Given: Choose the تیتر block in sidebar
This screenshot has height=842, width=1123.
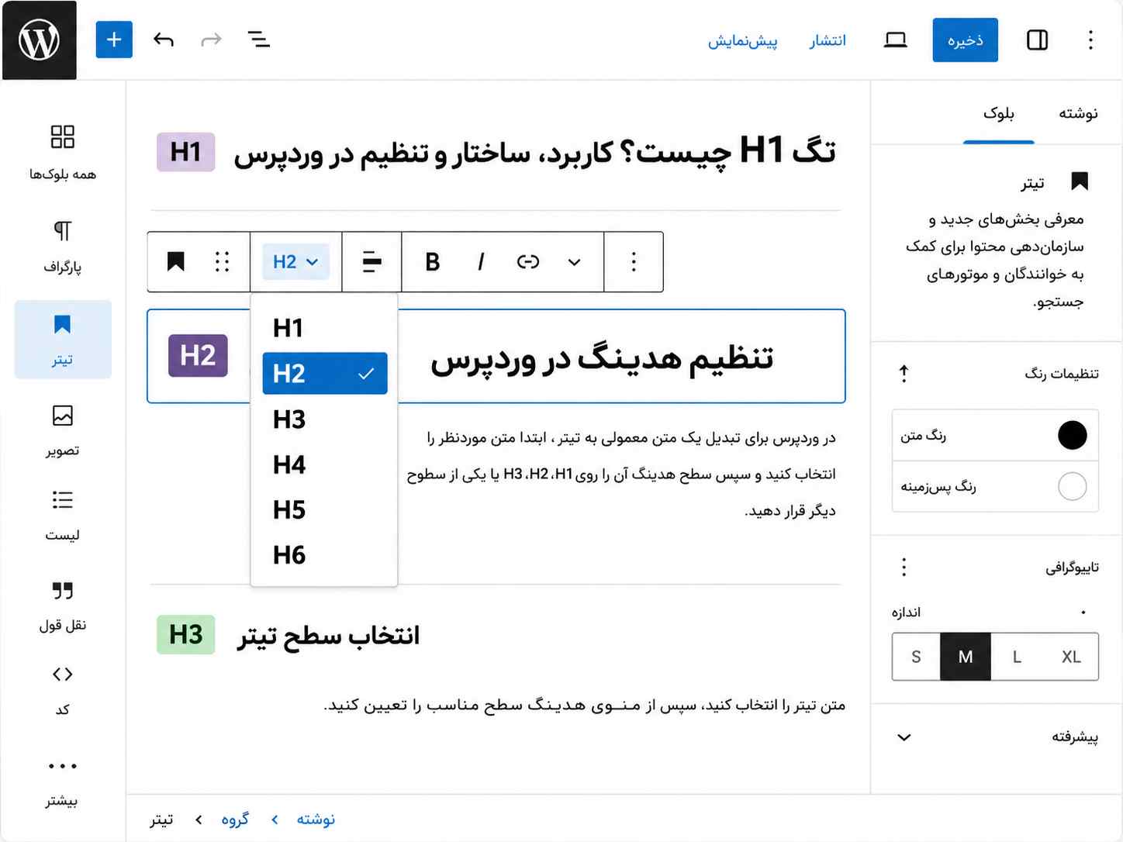Looking at the screenshot, I should pos(63,340).
